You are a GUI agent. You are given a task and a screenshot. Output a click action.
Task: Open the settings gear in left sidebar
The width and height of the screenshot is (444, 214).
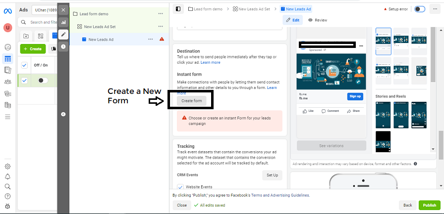pos(7,167)
